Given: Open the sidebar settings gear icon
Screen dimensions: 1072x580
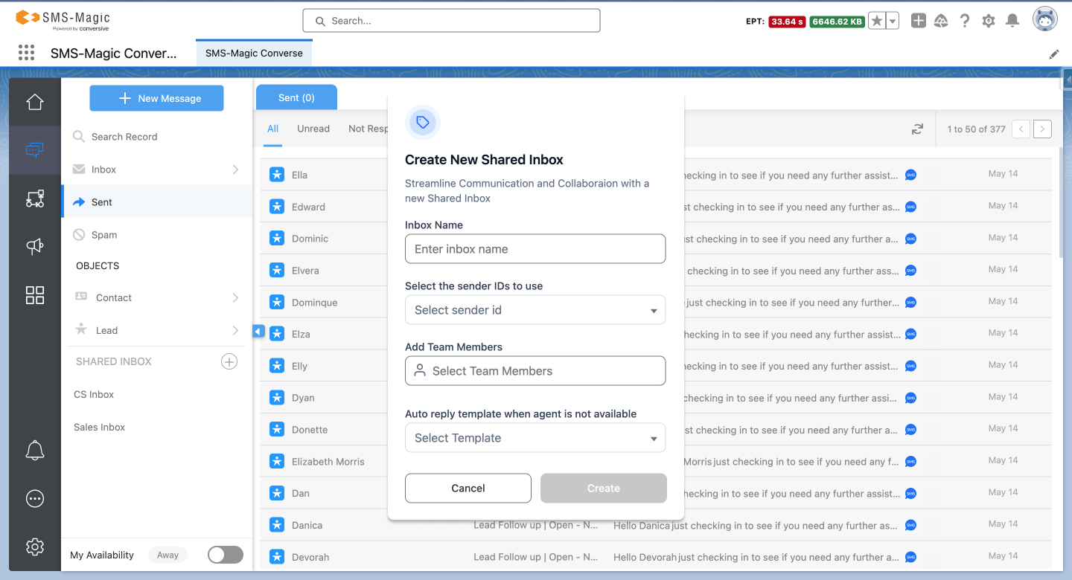Looking at the screenshot, I should (35, 547).
